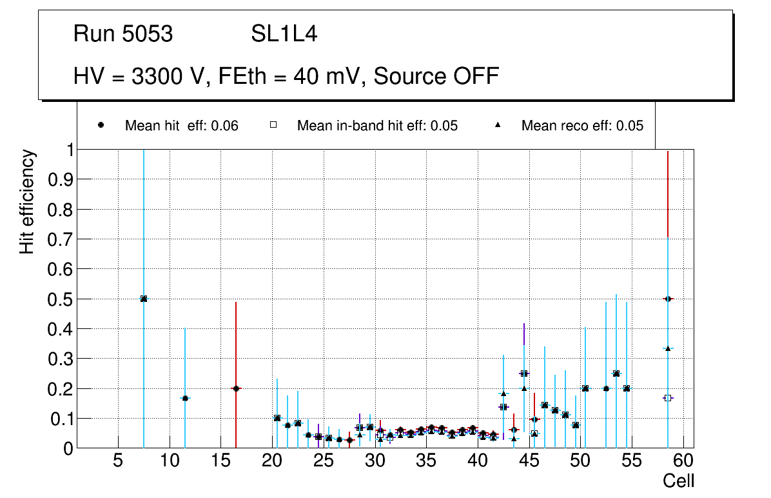Viewport: 771px width, 498px height.
Task: Click the x-axis tick label 35
Action: [426, 461]
